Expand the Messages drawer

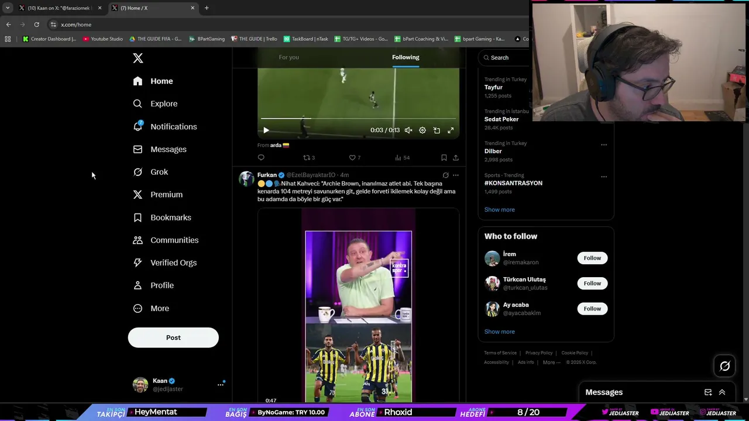pos(722,392)
